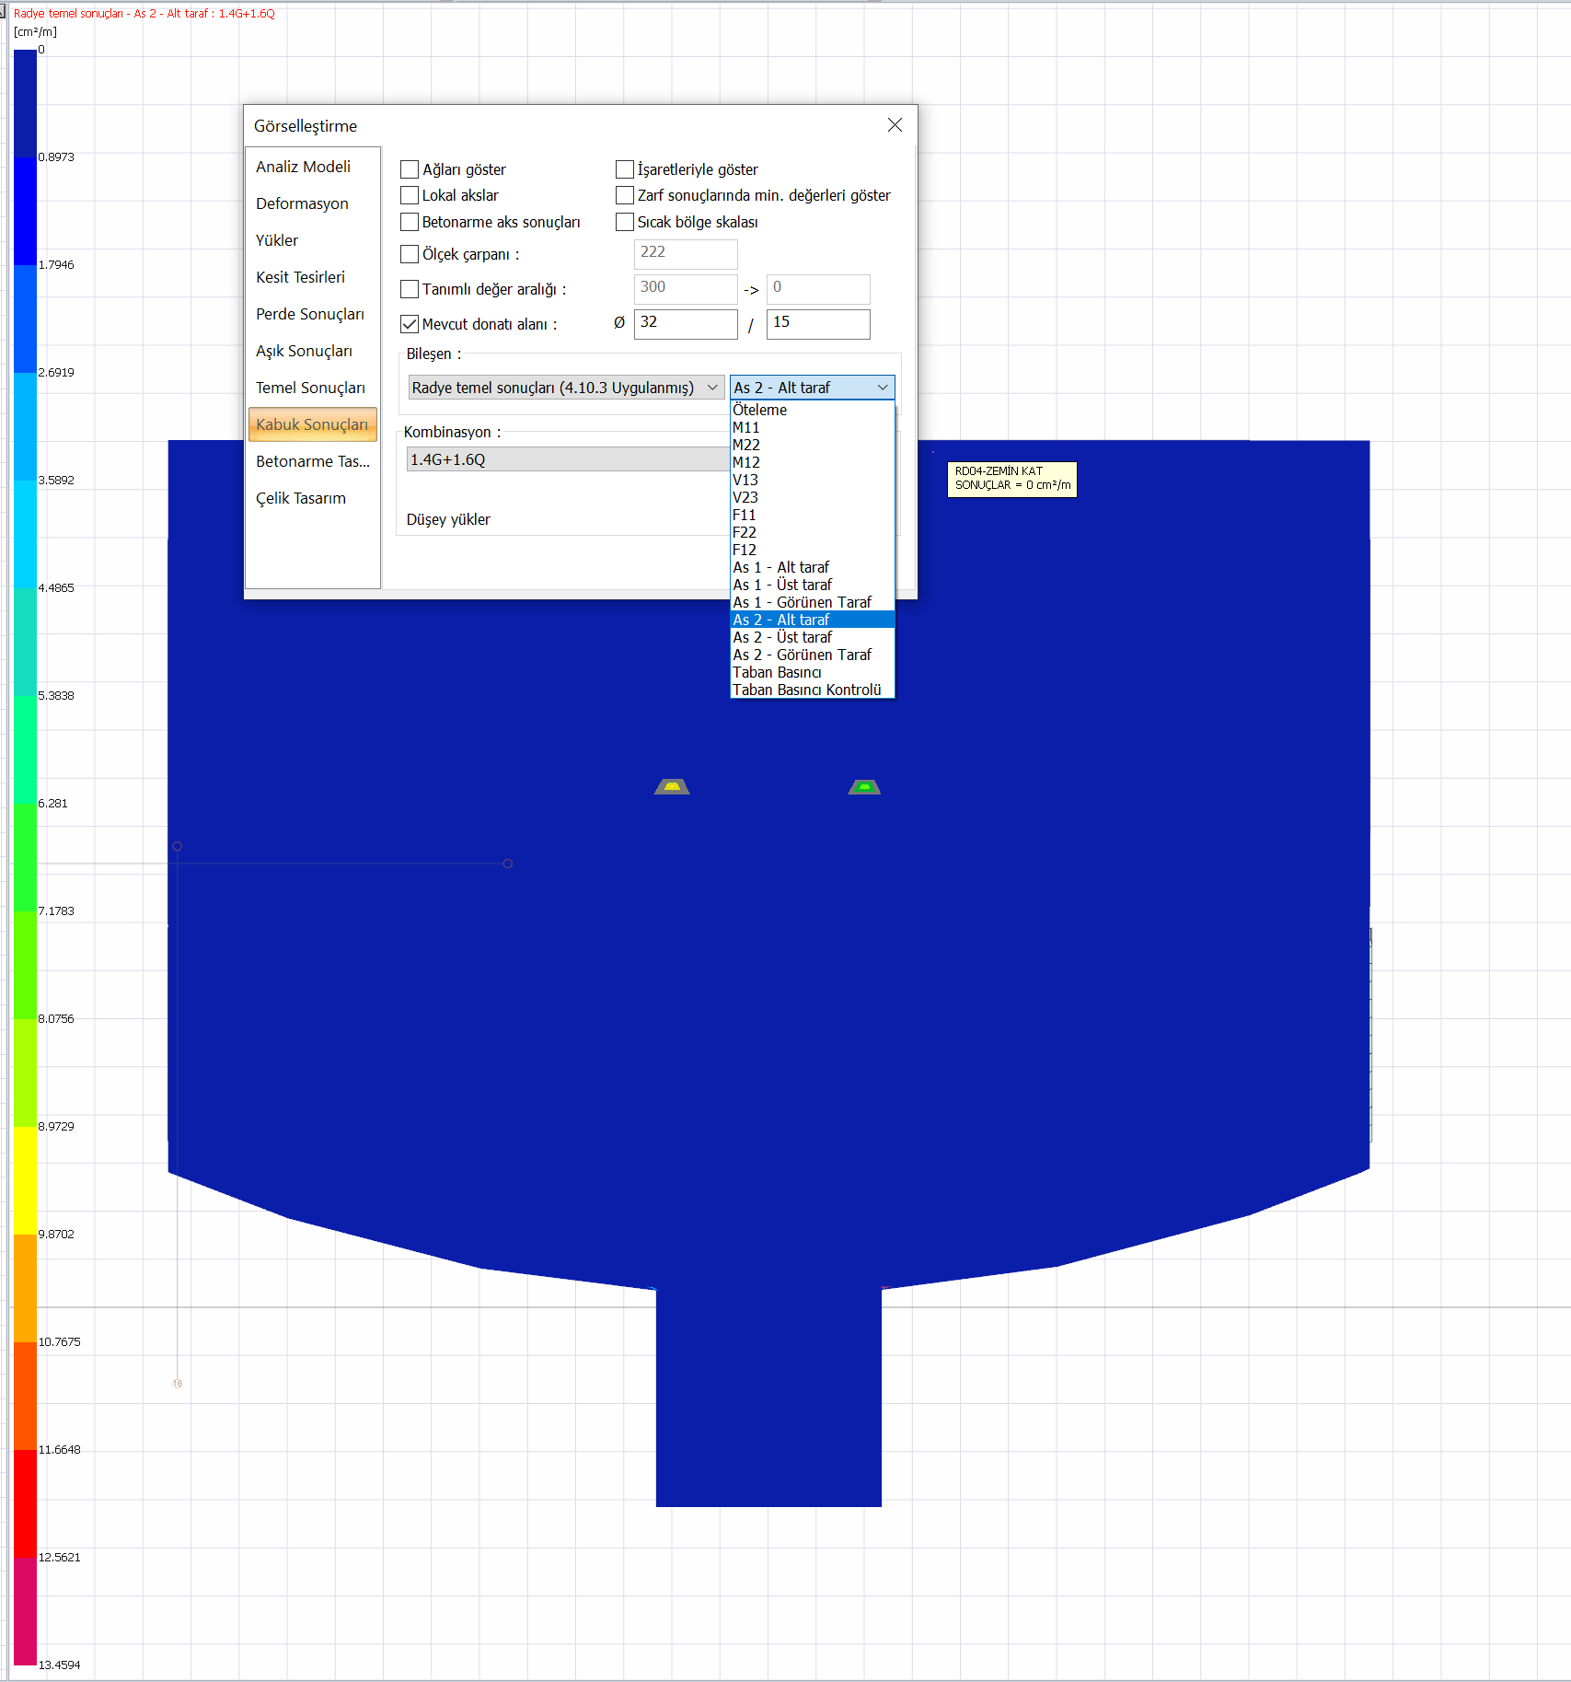This screenshot has width=1571, height=1682.
Task: Switch to Temel Sonuçları tab
Action: coord(312,388)
